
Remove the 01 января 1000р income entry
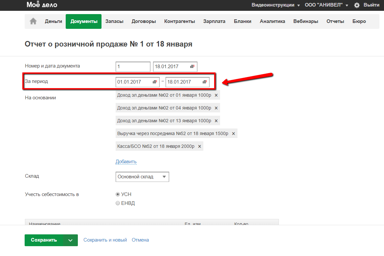(216, 95)
